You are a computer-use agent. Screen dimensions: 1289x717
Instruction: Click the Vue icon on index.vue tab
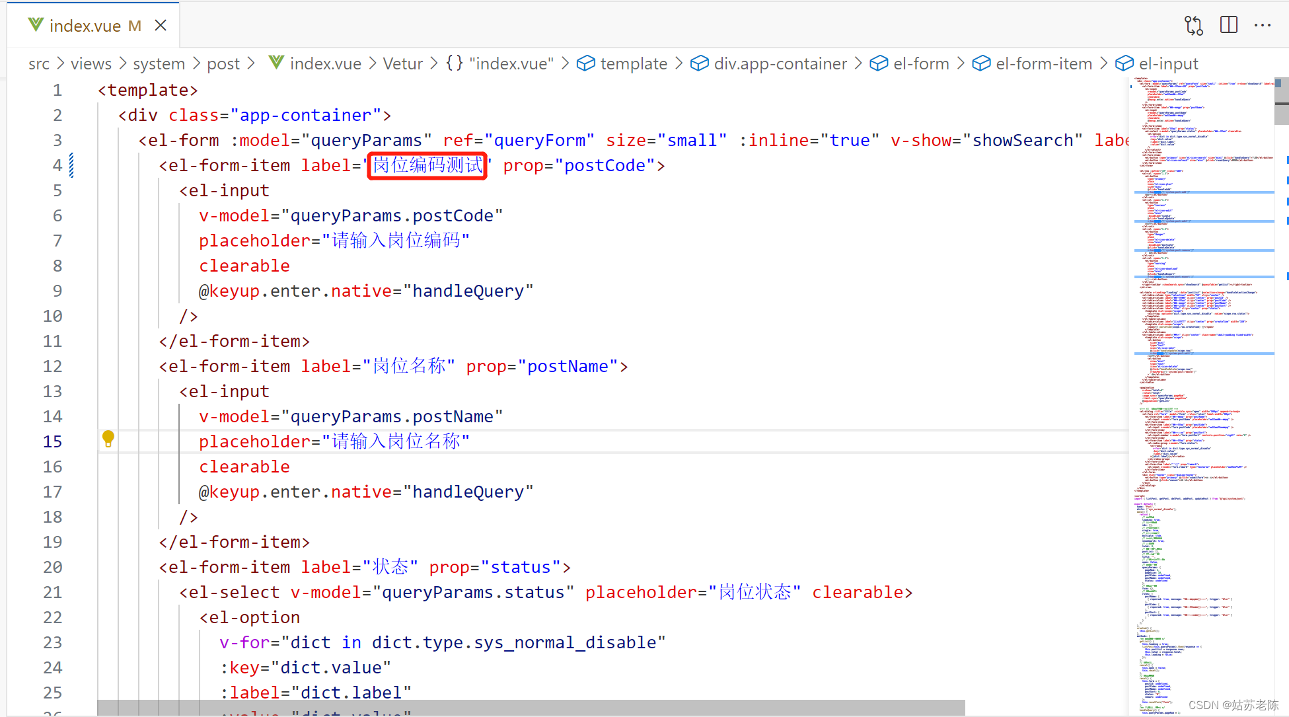click(36, 25)
